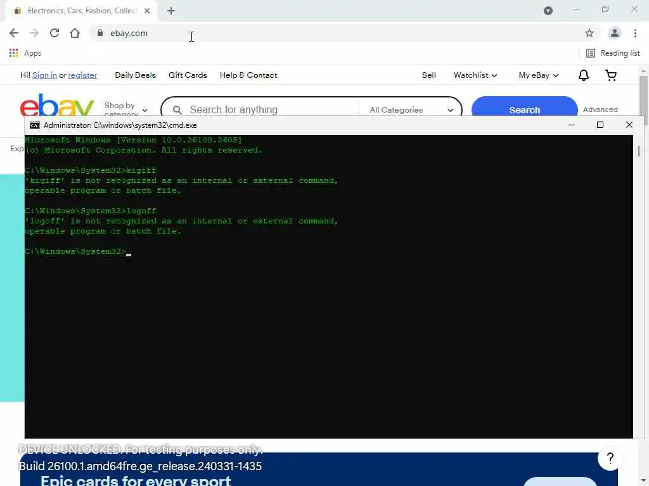Expand Shop by category chevron
649x486 pixels.
click(145, 110)
